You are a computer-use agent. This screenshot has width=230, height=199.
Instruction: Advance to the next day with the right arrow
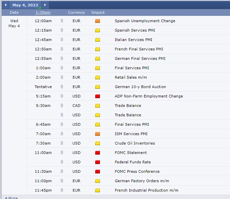pyautogui.click(x=45, y=5)
